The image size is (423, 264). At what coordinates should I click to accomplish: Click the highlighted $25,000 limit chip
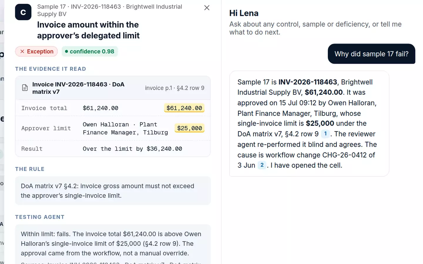189,128
